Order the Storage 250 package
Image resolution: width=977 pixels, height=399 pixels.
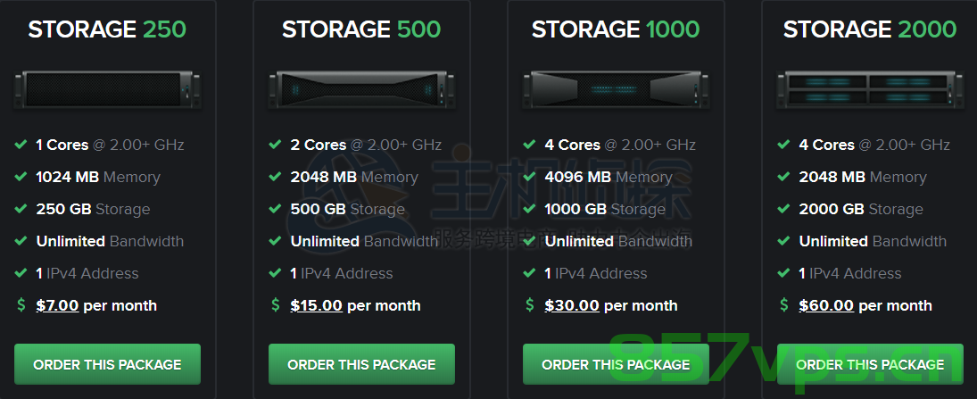pyautogui.click(x=107, y=364)
